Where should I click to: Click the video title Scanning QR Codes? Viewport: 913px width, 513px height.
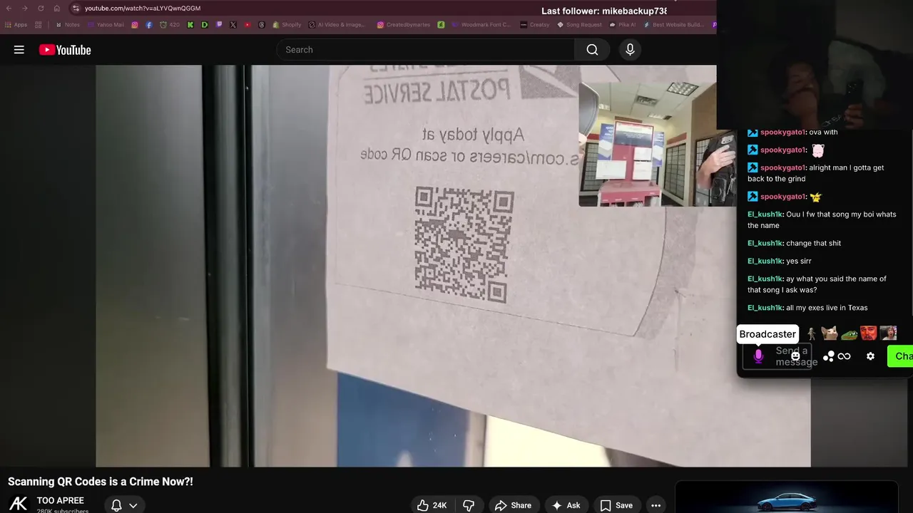pos(101,482)
